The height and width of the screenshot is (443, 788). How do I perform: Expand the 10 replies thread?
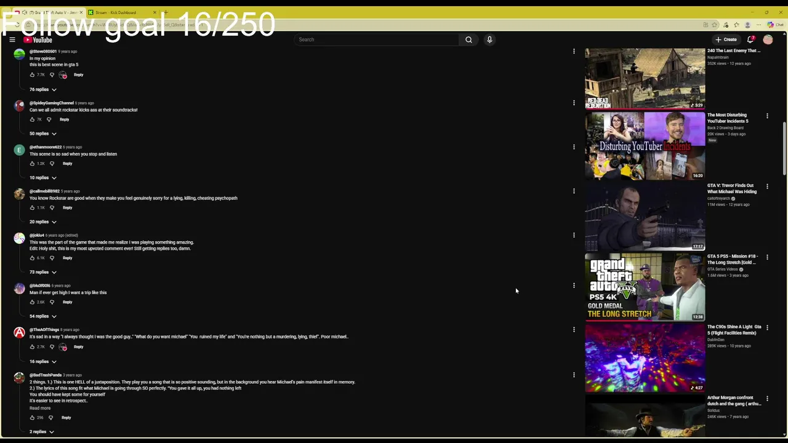43,178
